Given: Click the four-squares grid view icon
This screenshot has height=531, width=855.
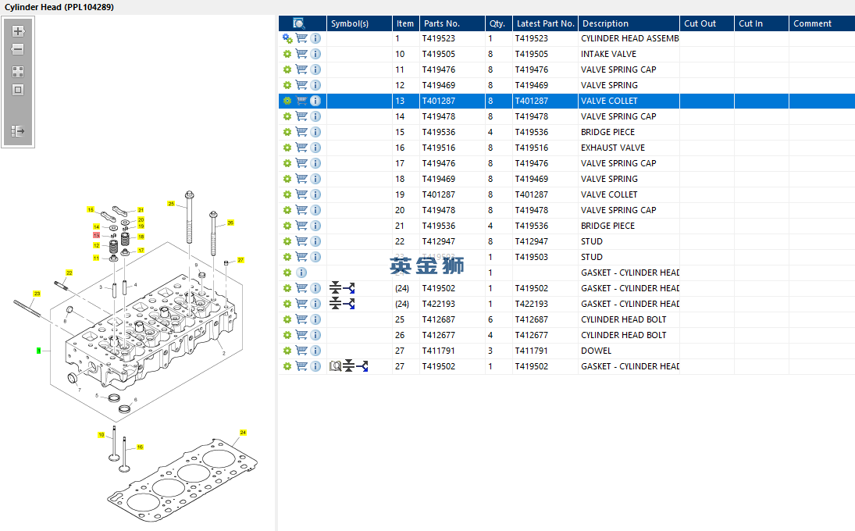Looking at the screenshot, I should (x=18, y=71).
